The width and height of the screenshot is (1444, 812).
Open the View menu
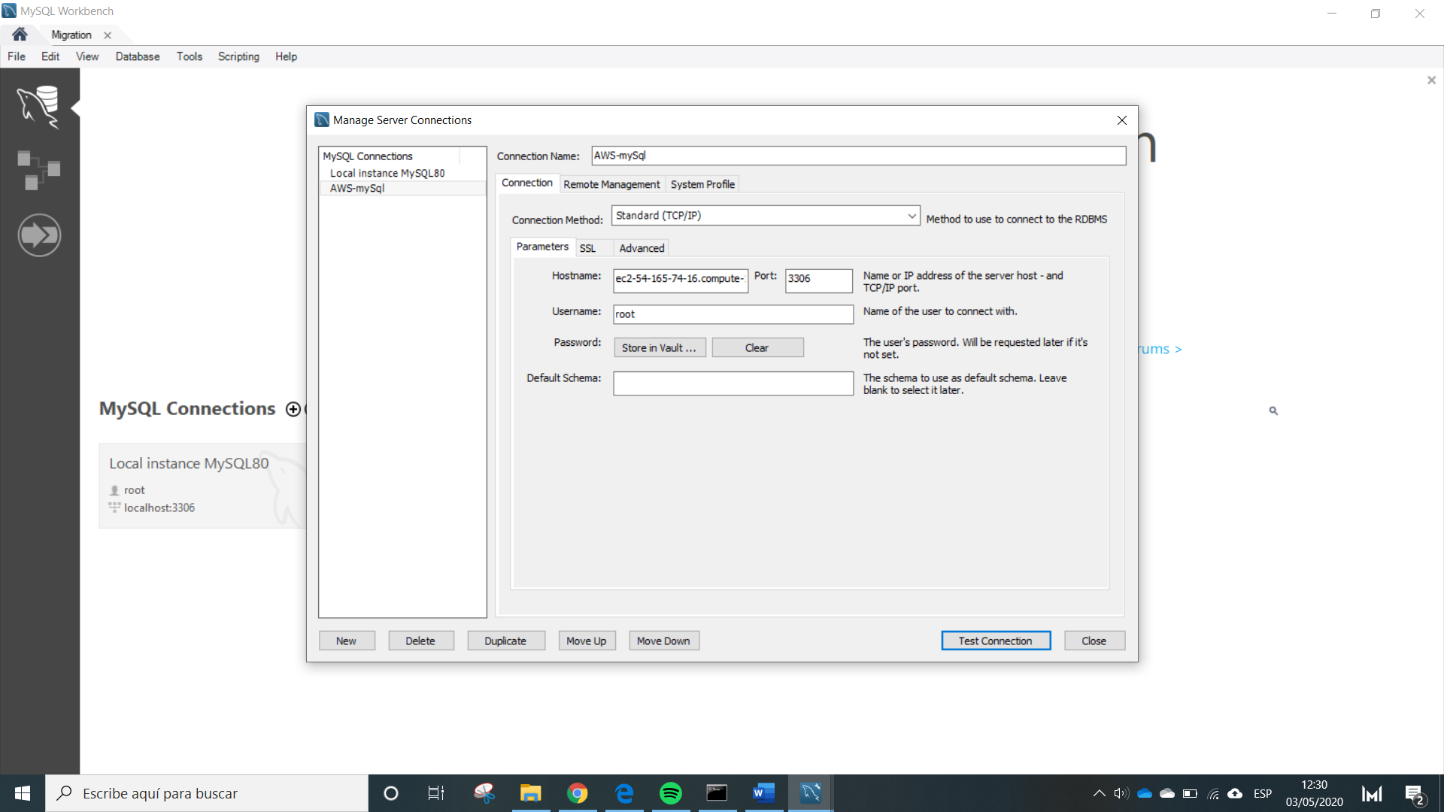pyautogui.click(x=87, y=56)
